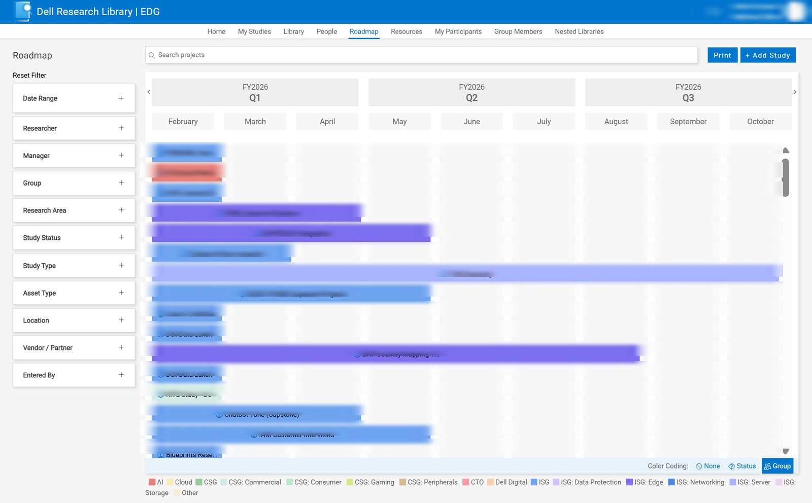This screenshot has height=503, width=812.
Task: Enable Group color coding
Action: tap(777, 466)
